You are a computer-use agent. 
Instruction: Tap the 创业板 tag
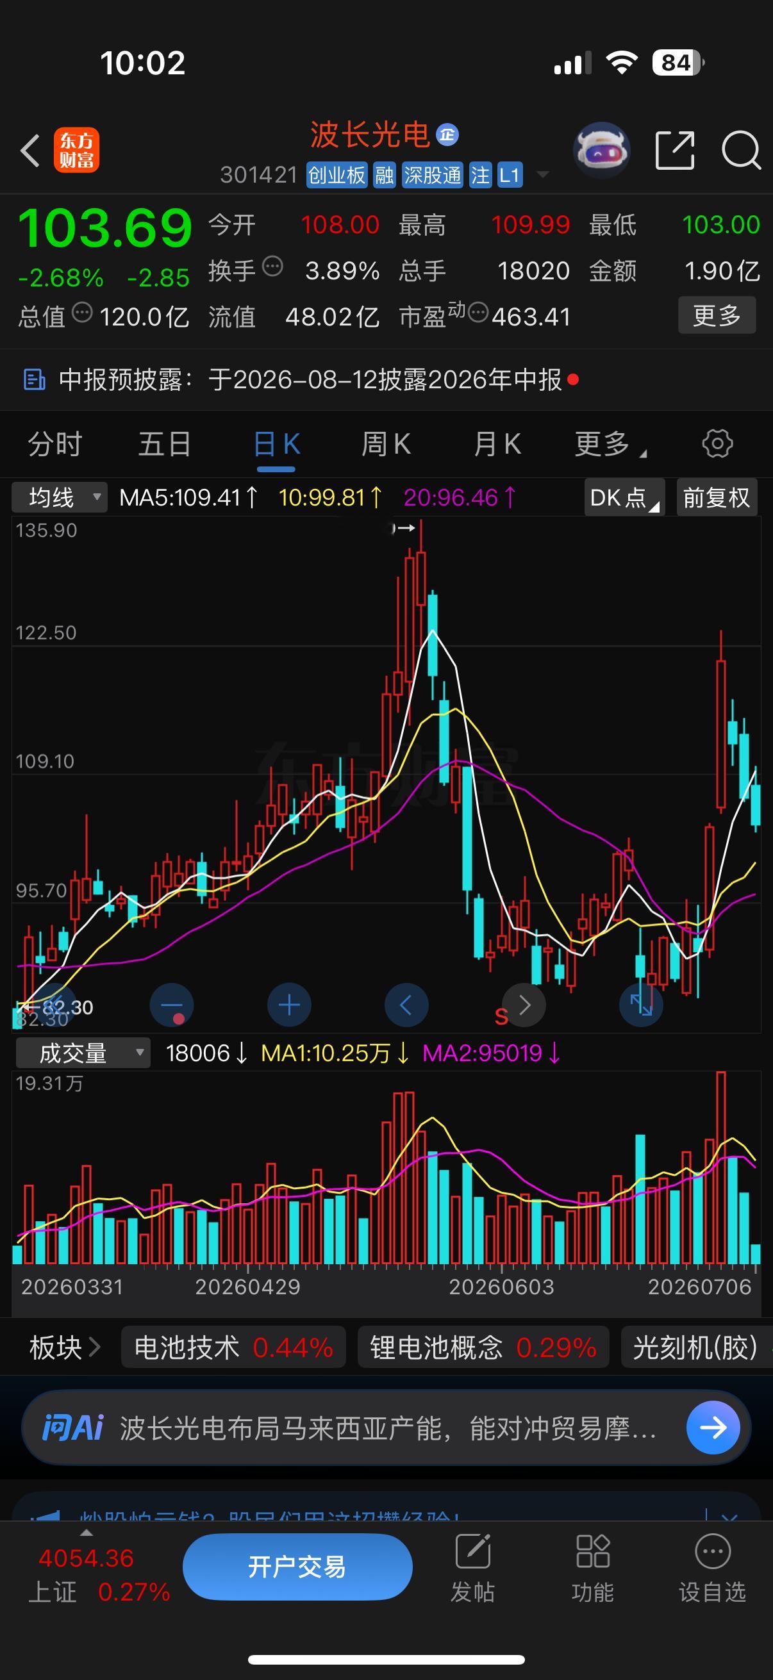[x=337, y=175]
